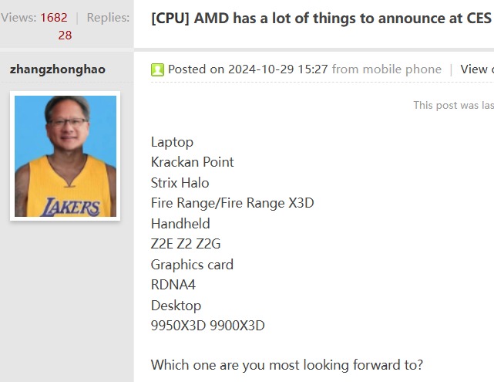
Task: Click 'Which one are you most looking forward to?'
Action: click(x=287, y=365)
